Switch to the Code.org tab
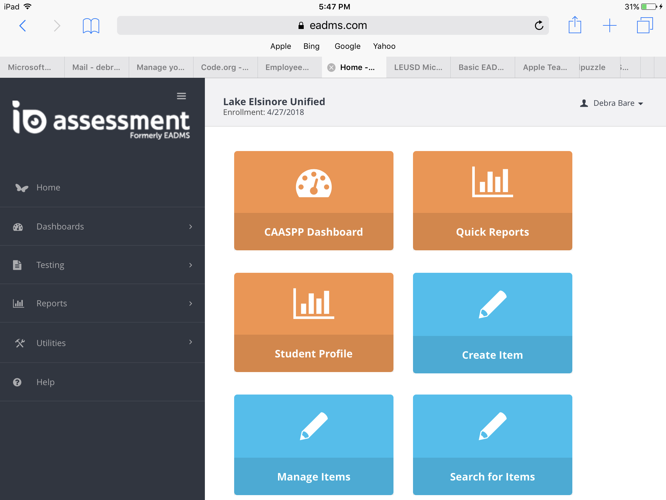Viewport: 666px width, 500px height. (225, 67)
